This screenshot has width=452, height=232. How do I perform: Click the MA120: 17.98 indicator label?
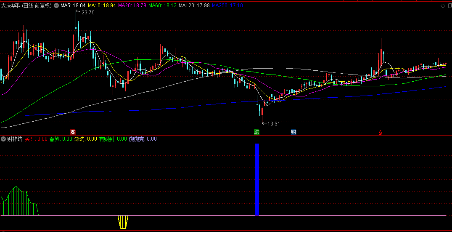click(194, 5)
